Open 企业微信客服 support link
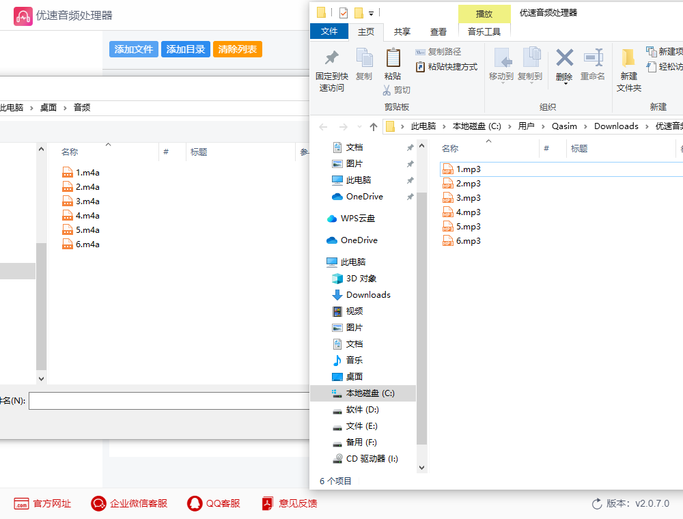Image resolution: width=683 pixels, height=519 pixels. tap(129, 504)
